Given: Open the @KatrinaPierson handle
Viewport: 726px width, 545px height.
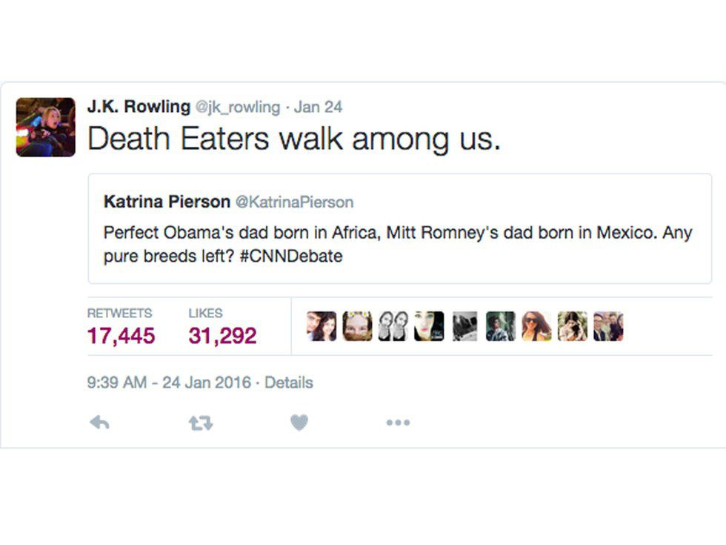Looking at the screenshot, I should tap(294, 202).
